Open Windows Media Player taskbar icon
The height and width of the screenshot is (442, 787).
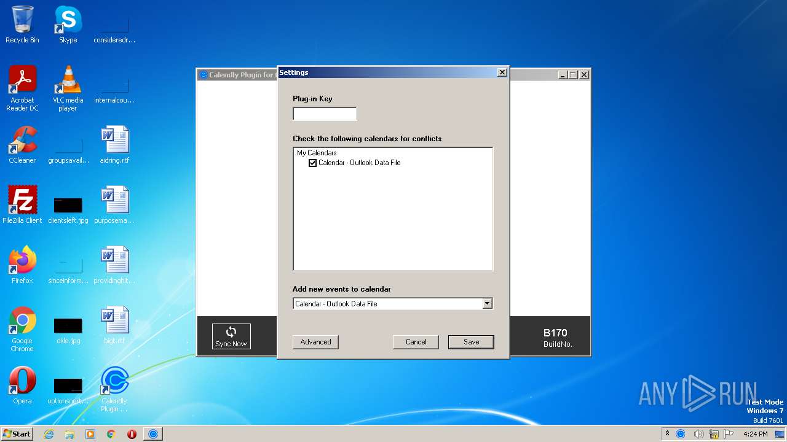click(x=90, y=434)
